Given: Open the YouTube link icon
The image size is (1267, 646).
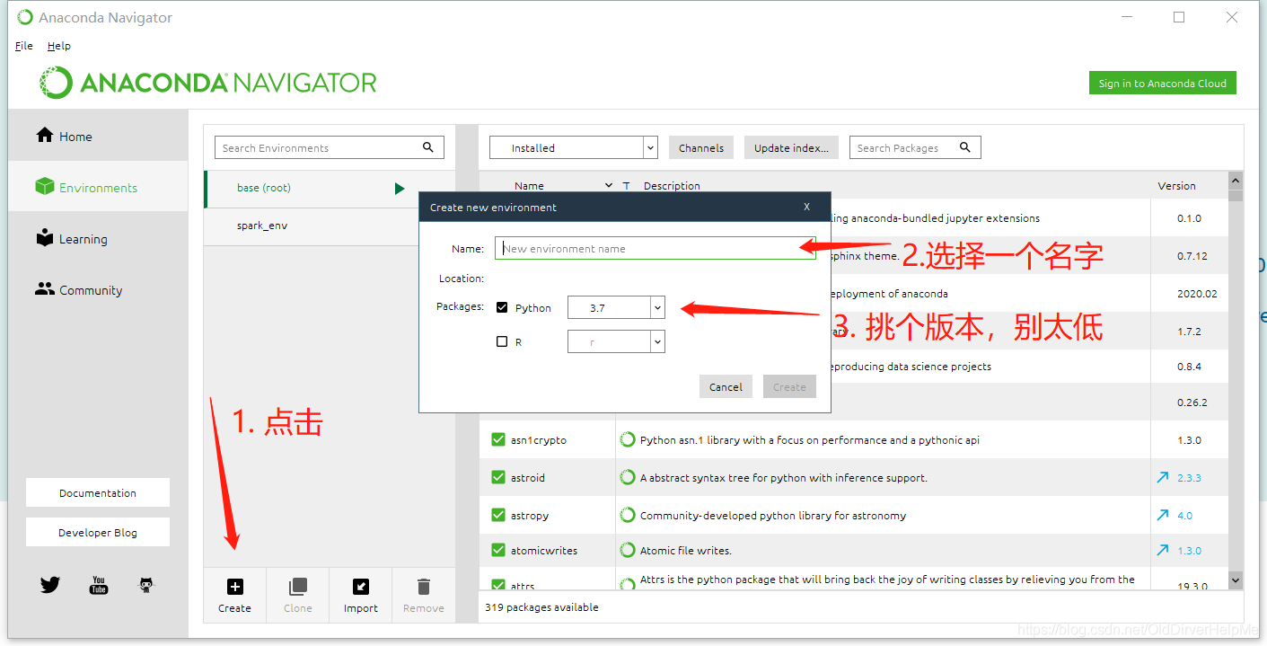Looking at the screenshot, I should click(99, 585).
